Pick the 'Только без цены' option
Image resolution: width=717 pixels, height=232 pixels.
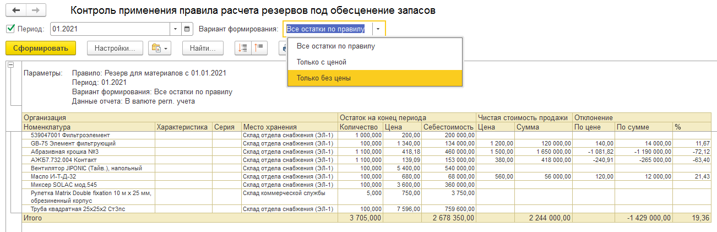[x=323, y=78]
